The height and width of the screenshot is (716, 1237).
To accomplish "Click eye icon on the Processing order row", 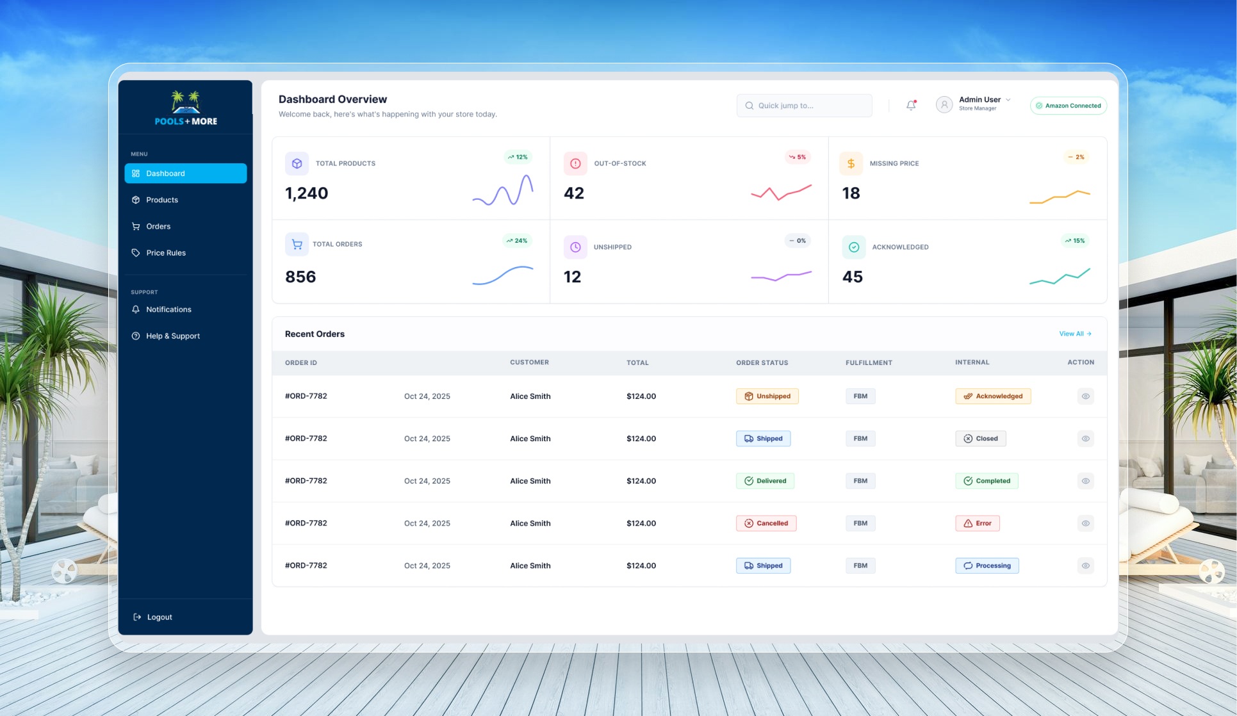I will click(x=1085, y=565).
